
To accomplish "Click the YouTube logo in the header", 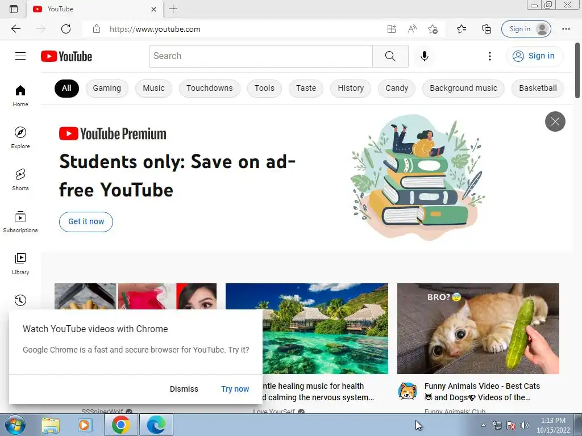I will tap(66, 56).
